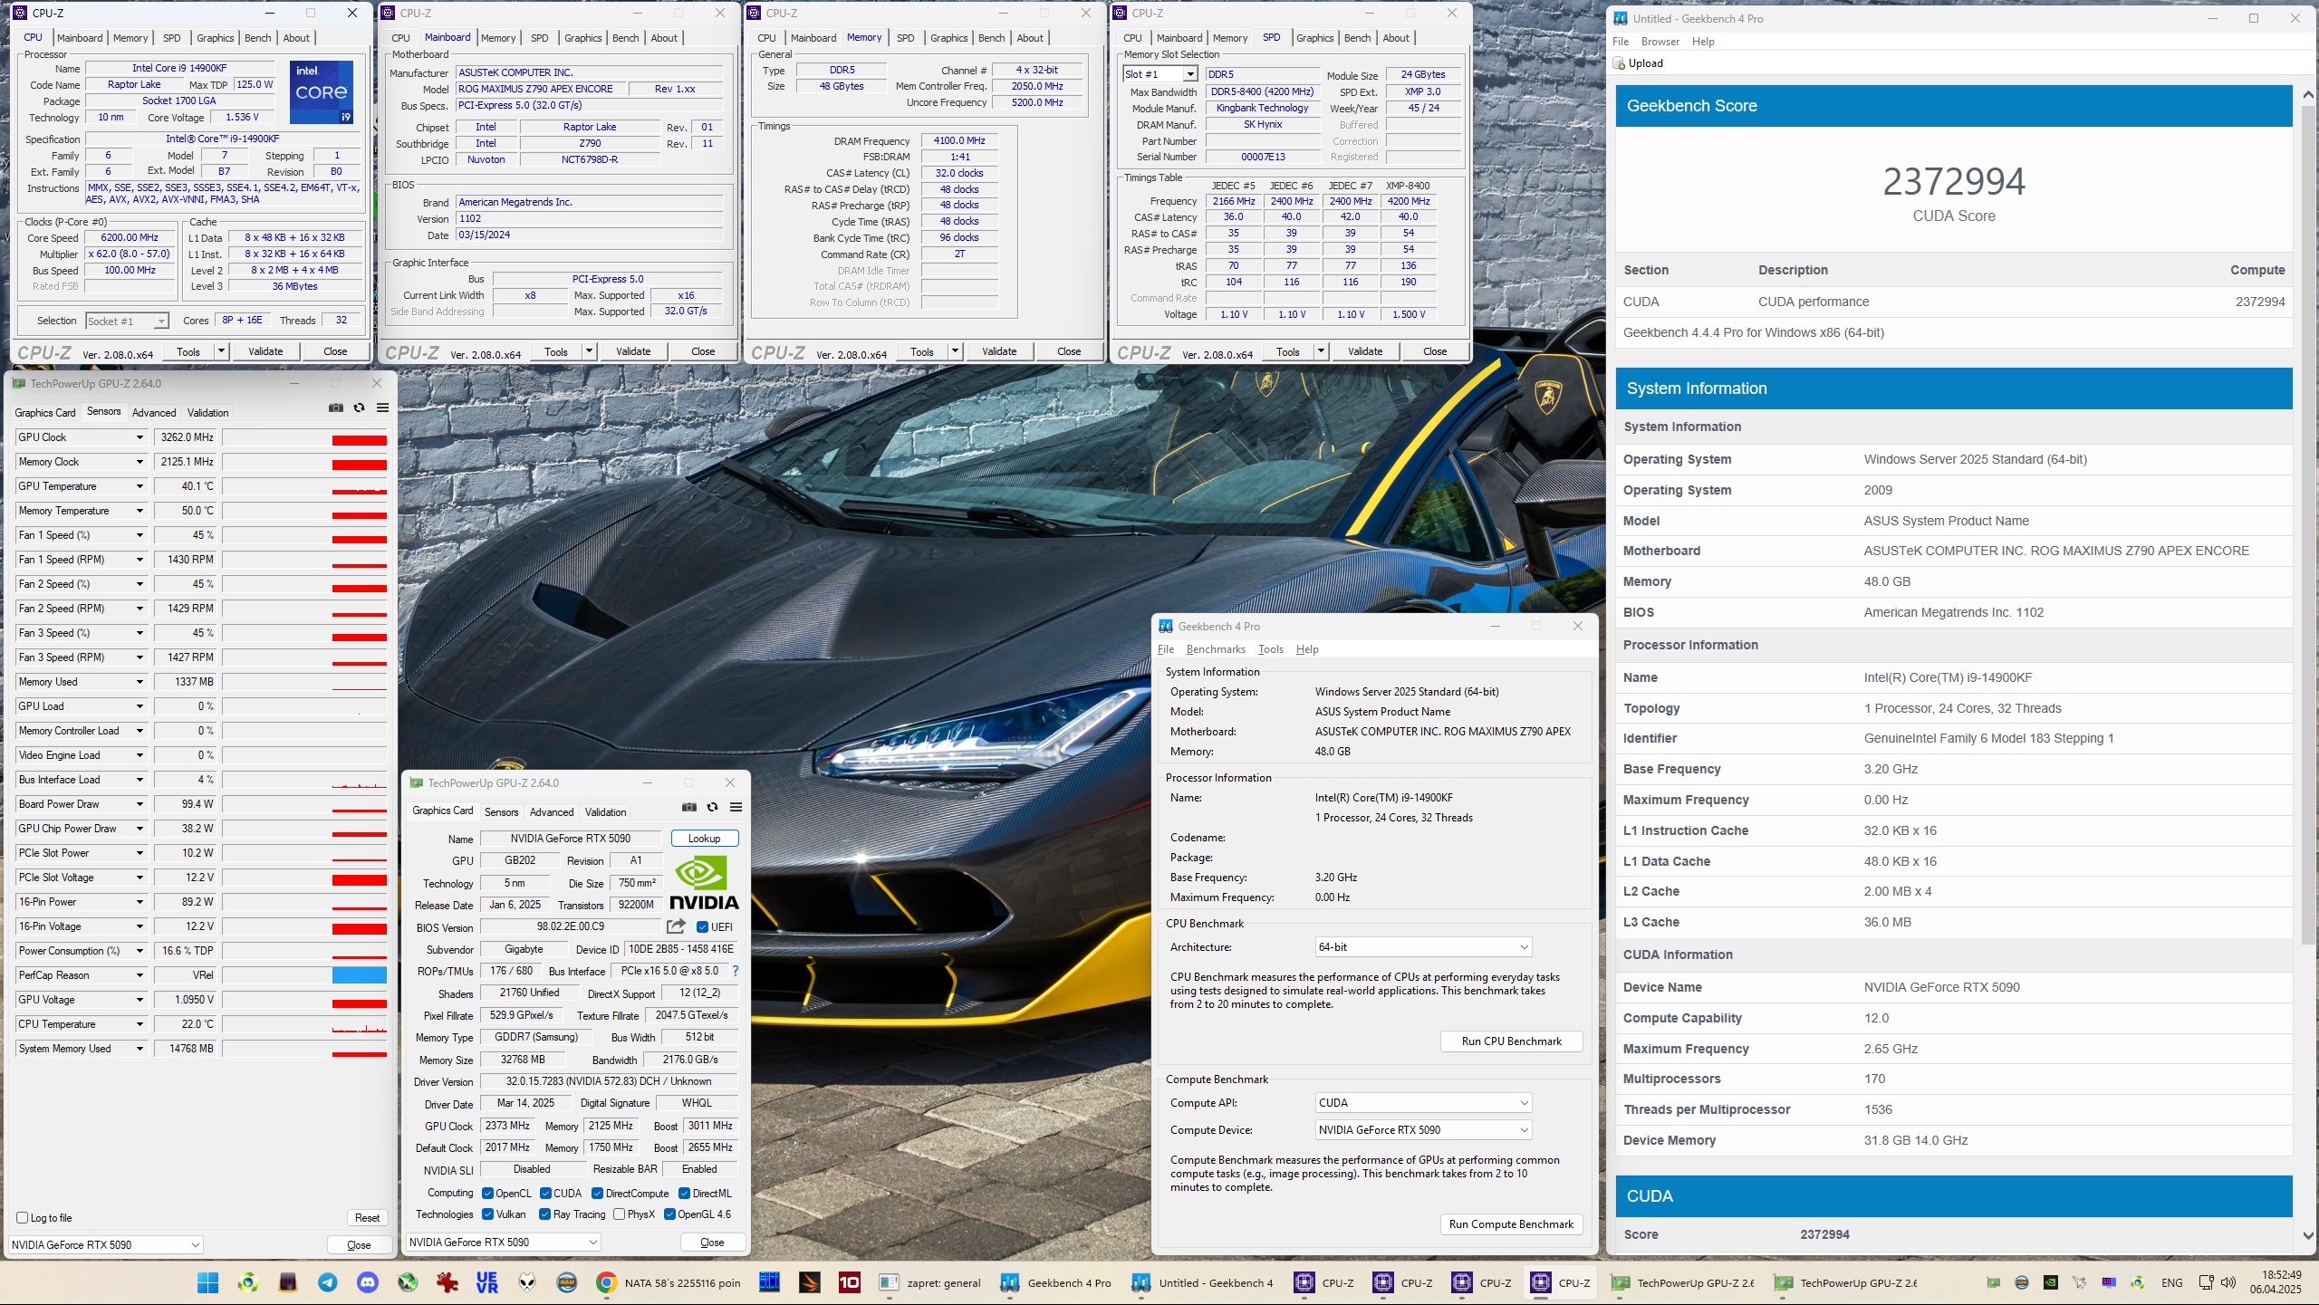
Task: Toggle the UEFI checkbox in GPU-Z
Action: tap(702, 926)
